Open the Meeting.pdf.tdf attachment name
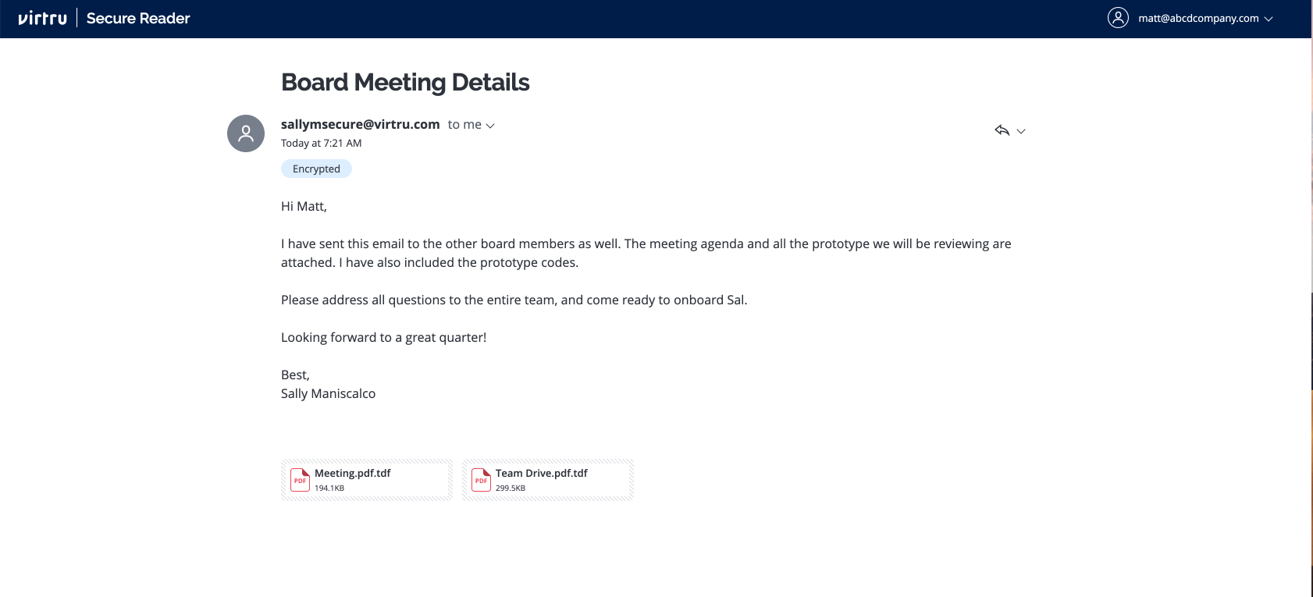The height and width of the screenshot is (597, 1313). tap(353, 473)
